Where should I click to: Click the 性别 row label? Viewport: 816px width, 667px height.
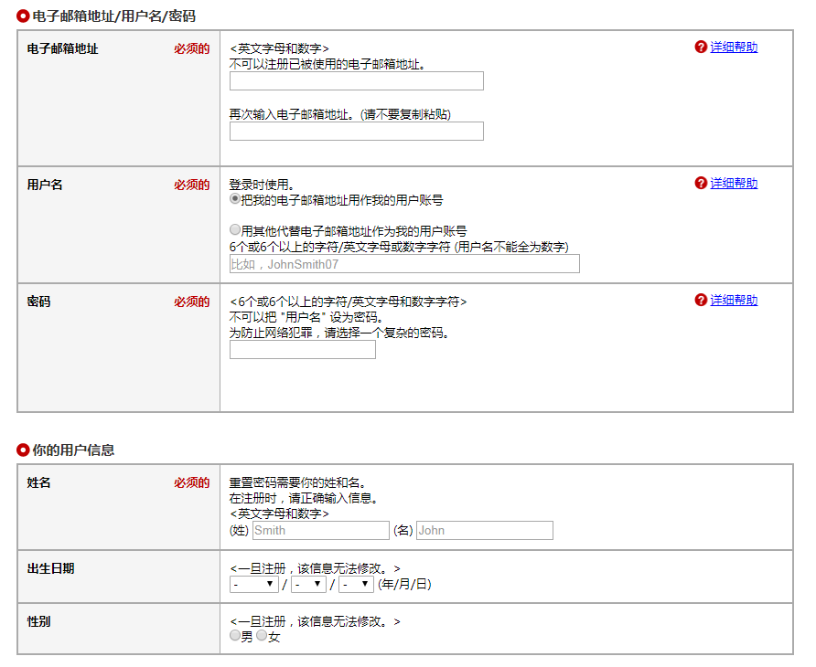[38, 621]
